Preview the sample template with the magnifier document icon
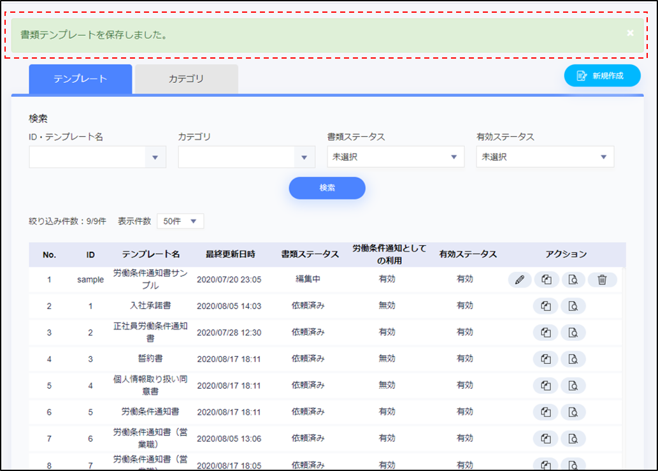658x471 pixels. [x=573, y=280]
